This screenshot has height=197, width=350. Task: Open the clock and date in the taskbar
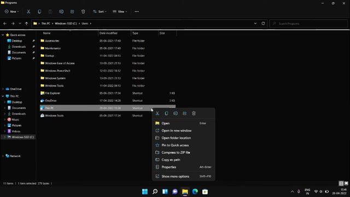click(339, 192)
